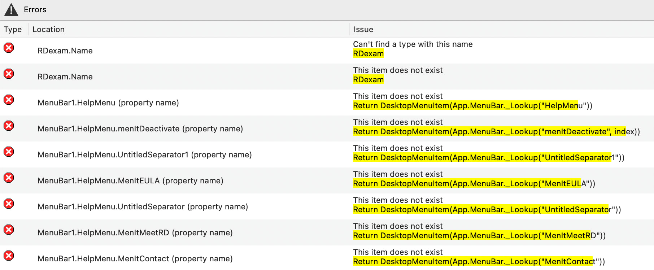This screenshot has width=654, height=270.
Task: Select the error icon beside MenuBar1.HelpMenu (property name)
Action: pos(9,100)
